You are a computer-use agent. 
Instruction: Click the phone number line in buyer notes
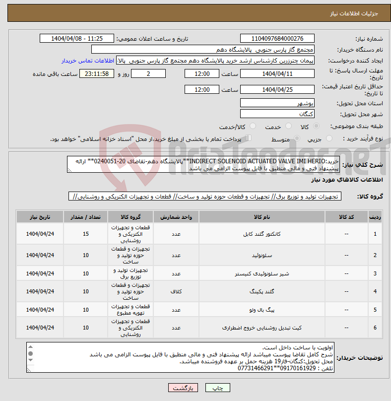pos(285,368)
